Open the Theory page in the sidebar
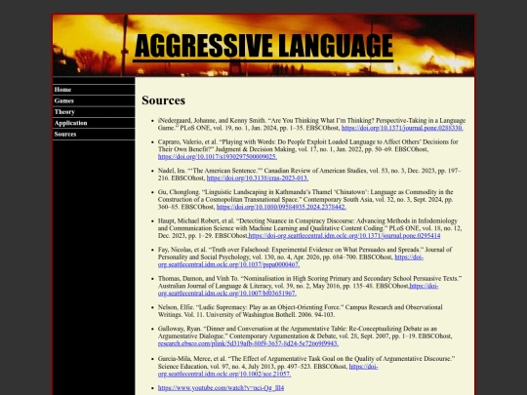The height and width of the screenshot is (395, 527). pyautogui.click(x=94, y=111)
